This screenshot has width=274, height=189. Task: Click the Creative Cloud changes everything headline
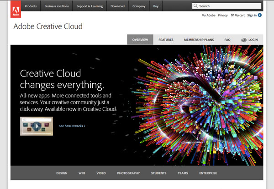(62, 79)
